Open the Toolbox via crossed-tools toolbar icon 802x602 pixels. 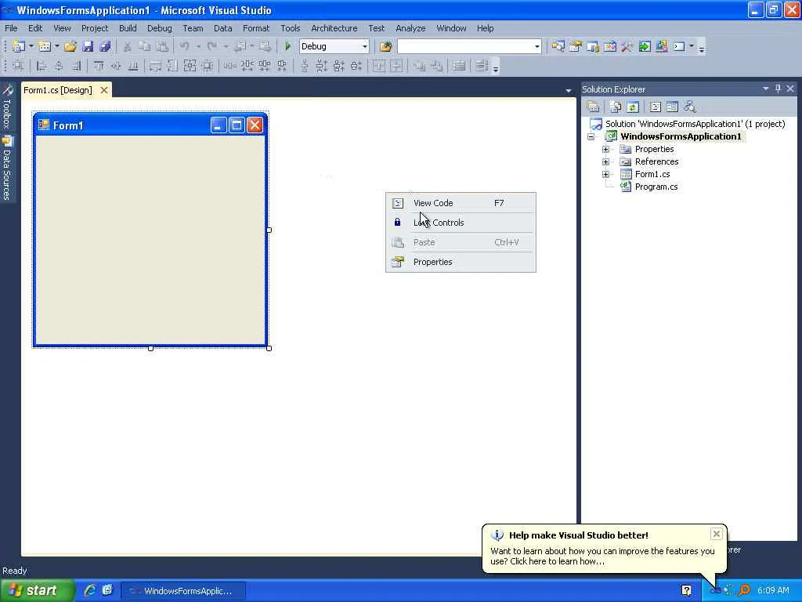coord(627,46)
